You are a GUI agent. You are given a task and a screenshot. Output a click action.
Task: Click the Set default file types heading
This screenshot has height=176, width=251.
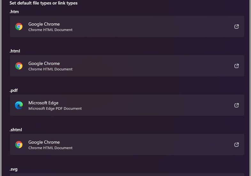[43, 3]
